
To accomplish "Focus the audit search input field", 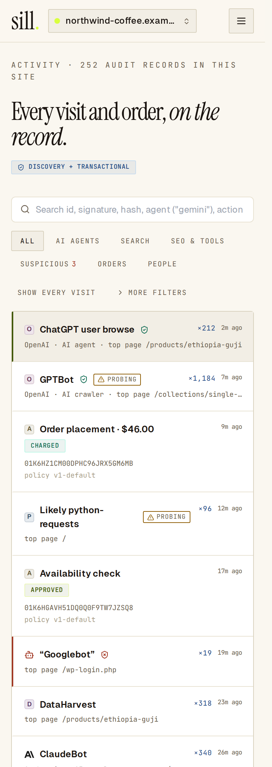I will 133,210.
